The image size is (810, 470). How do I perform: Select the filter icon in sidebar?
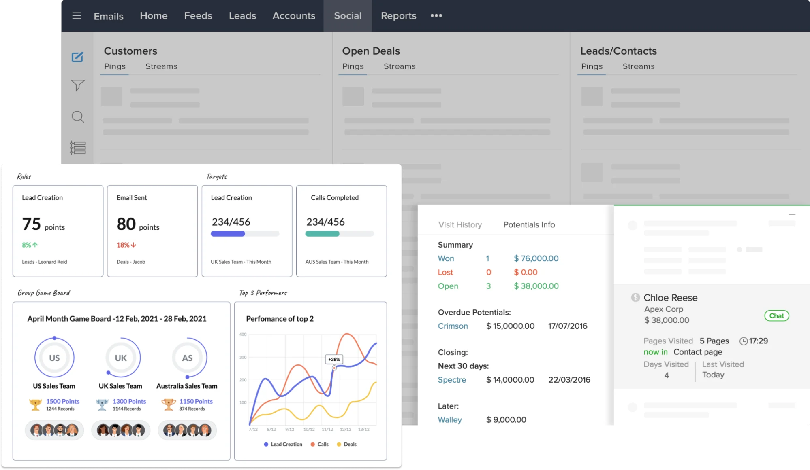(x=77, y=86)
